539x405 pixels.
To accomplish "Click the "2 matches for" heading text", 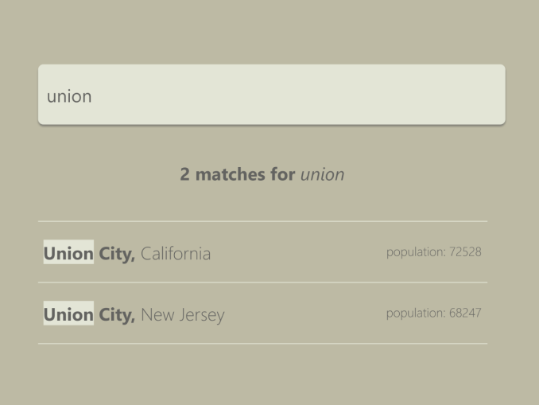I will tap(237, 174).
